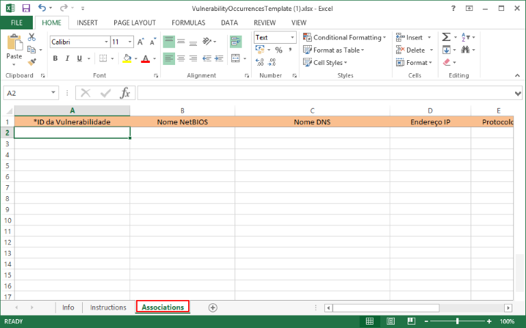Increase the cell indent

[x=219, y=58]
